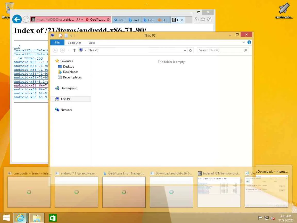The height and width of the screenshot is (223, 297).
Task: Open the 'android-x86-7.1-r' link
Action: coord(31,62)
